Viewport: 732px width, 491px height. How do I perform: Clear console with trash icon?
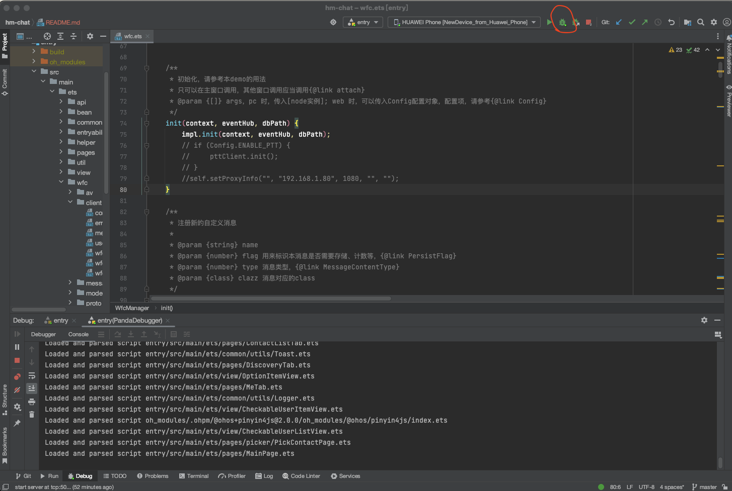click(32, 415)
